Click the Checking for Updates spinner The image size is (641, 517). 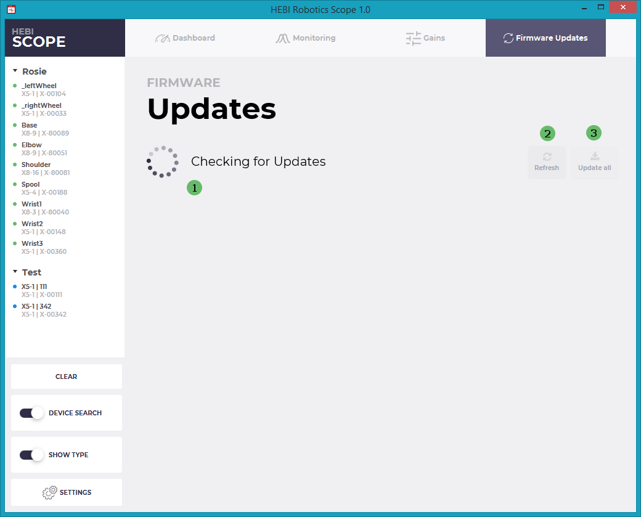163,162
